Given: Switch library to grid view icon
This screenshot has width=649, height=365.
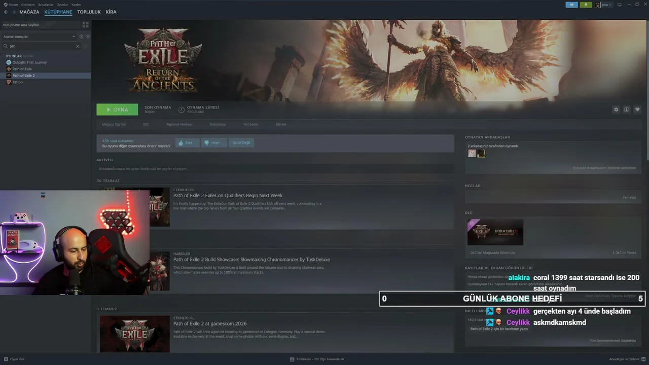Looking at the screenshot, I should [x=85, y=24].
